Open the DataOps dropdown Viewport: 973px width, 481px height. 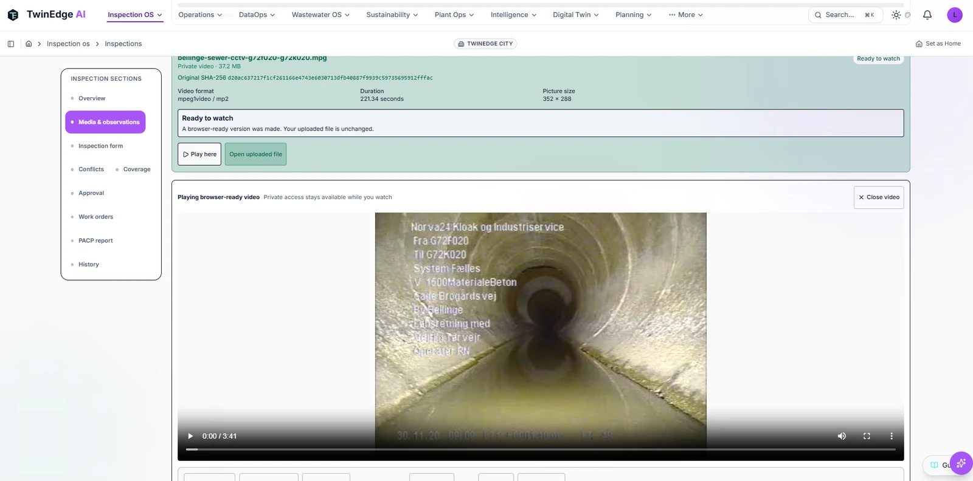pyautogui.click(x=257, y=15)
